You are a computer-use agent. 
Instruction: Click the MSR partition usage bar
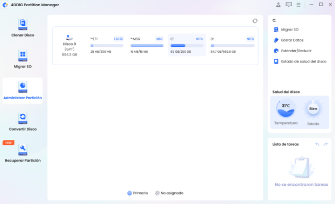(146, 45)
